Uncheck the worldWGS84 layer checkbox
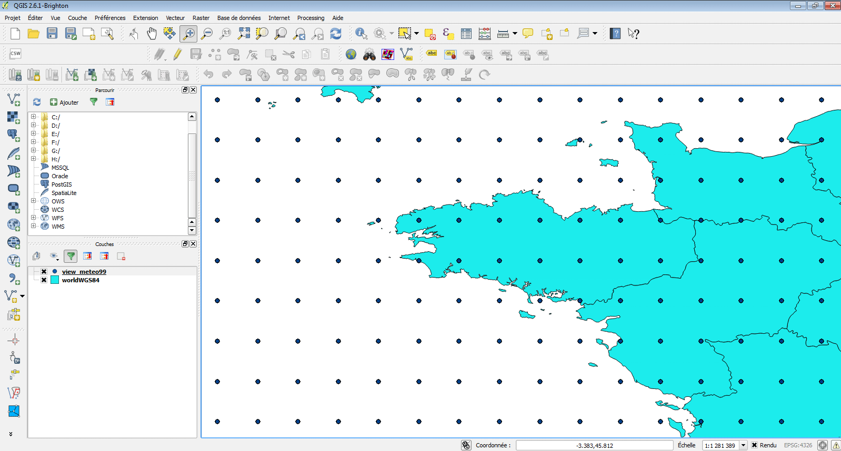The image size is (841, 451). 44,280
